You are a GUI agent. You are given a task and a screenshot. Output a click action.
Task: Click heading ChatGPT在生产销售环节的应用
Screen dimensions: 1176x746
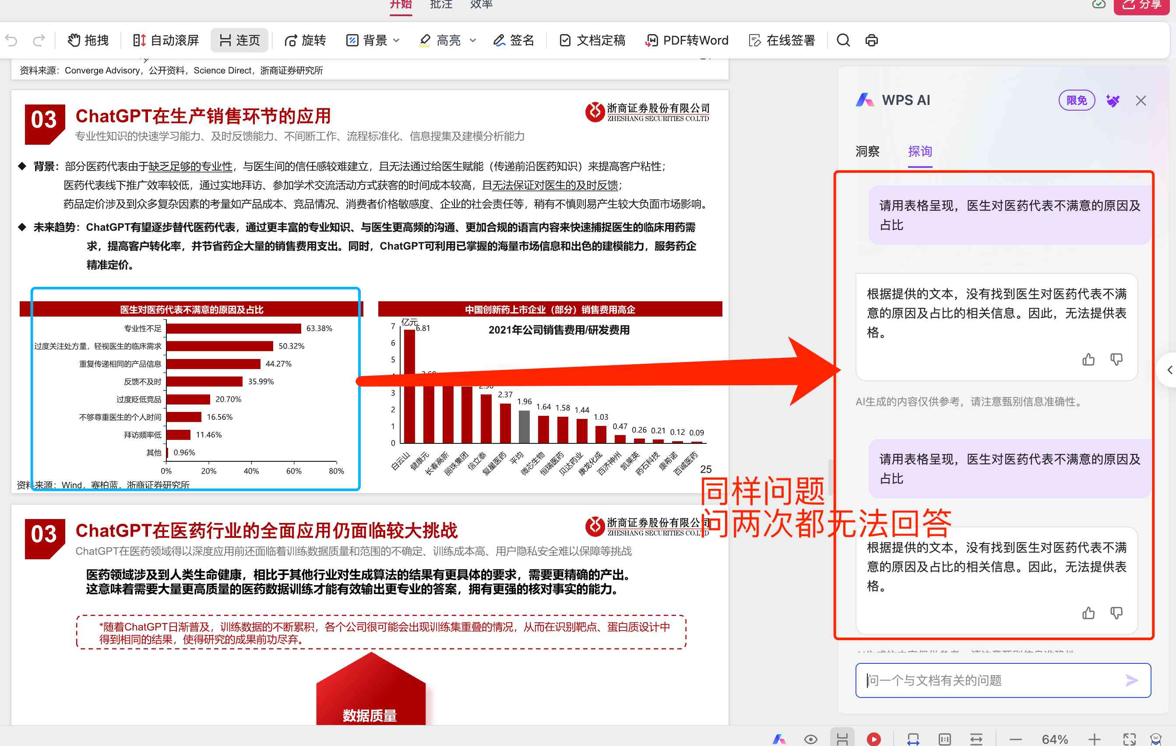[x=203, y=116]
